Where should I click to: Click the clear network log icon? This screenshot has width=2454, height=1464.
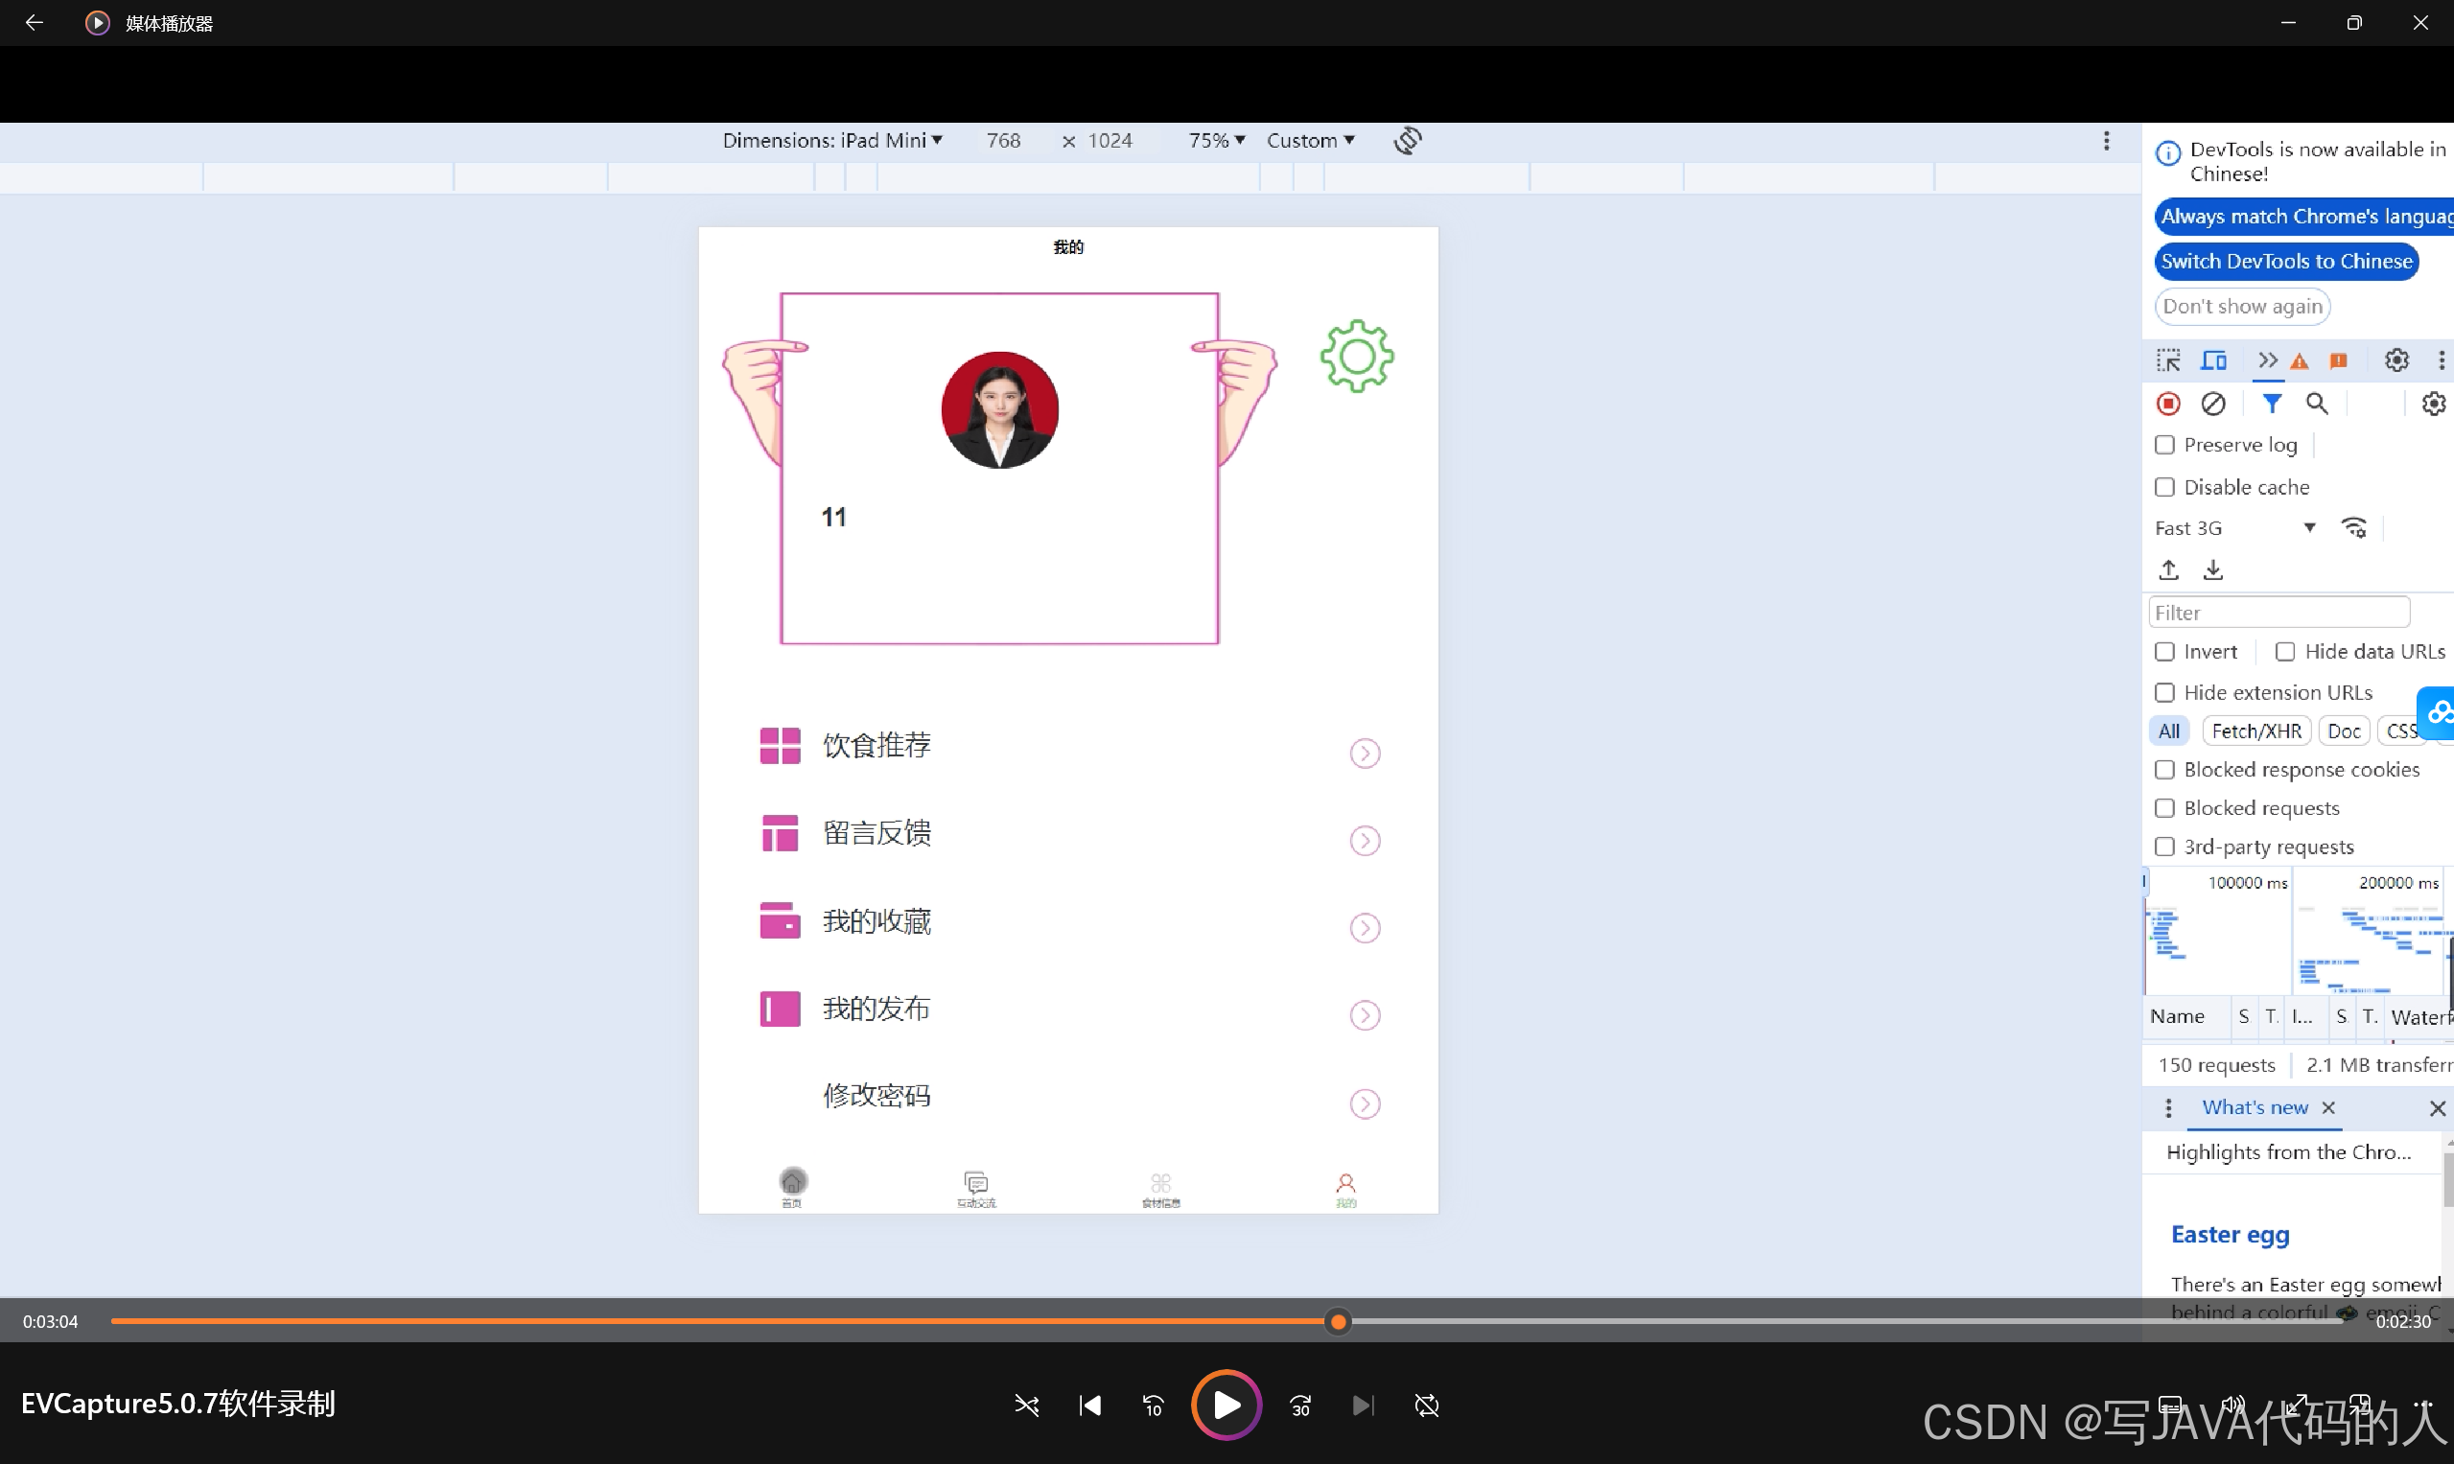tap(2213, 404)
